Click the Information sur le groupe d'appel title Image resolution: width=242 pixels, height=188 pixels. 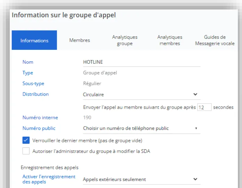pos(64,15)
